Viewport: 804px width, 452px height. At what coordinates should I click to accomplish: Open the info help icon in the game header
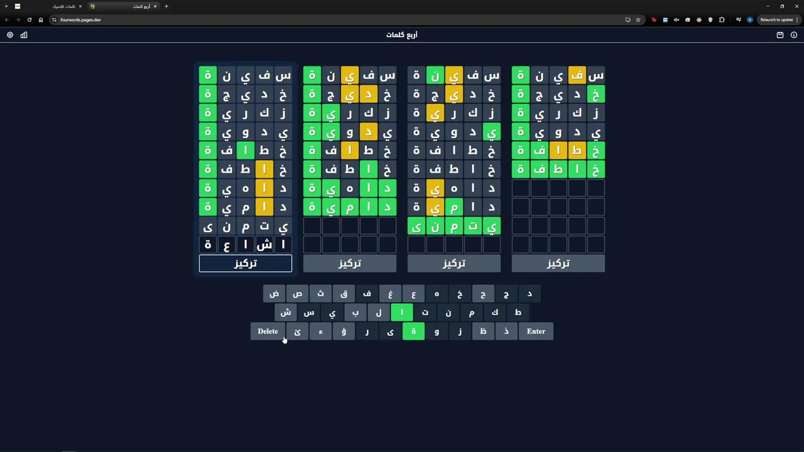point(794,35)
